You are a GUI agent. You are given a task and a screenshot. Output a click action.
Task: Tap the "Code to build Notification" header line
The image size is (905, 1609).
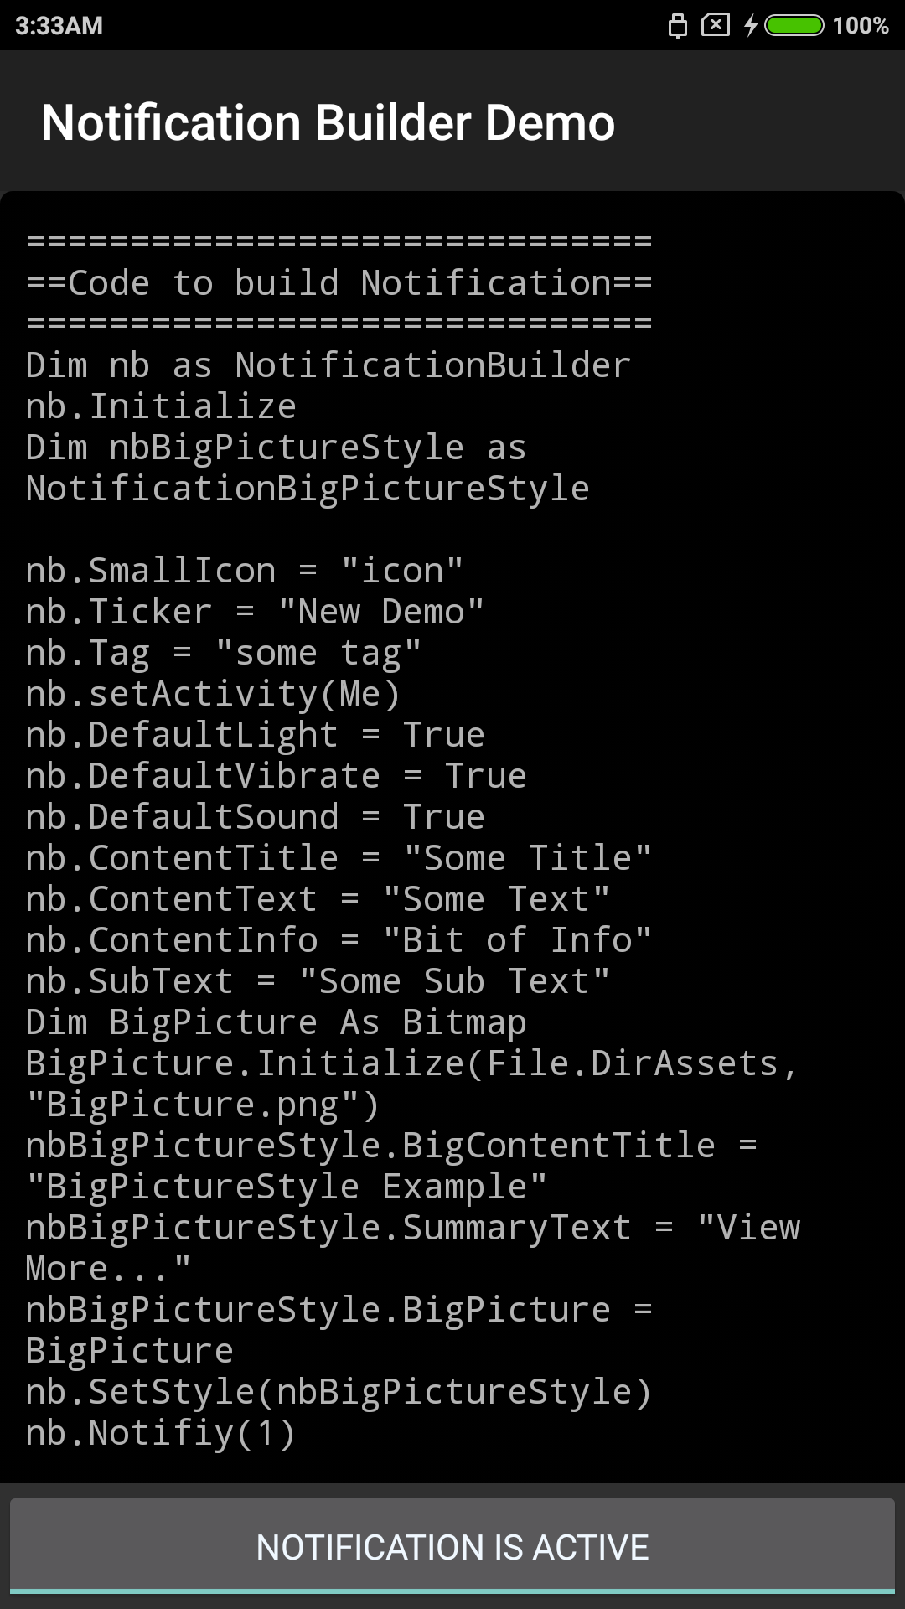click(x=339, y=283)
